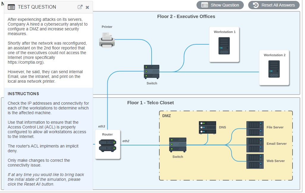The height and width of the screenshot is (193, 305).
Task: Click the Router label text
Action: 107,134
